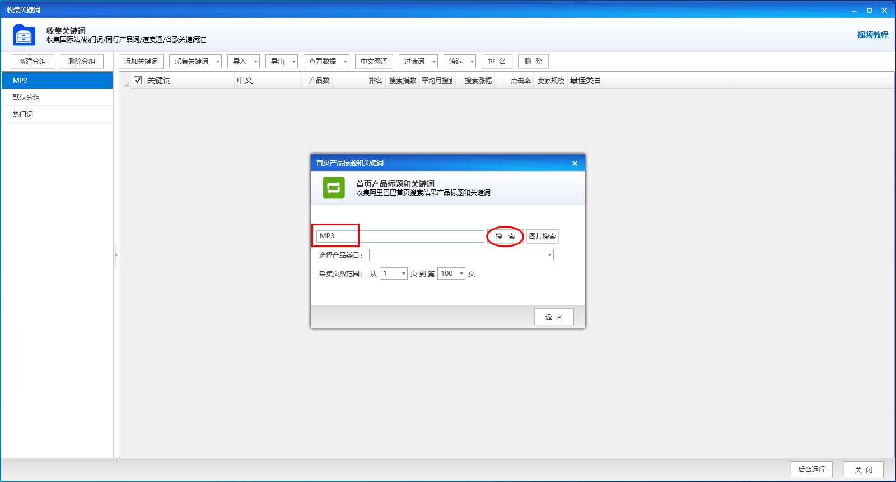
Task: Open the 选择产品类目 combo box
Action: coord(461,255)
